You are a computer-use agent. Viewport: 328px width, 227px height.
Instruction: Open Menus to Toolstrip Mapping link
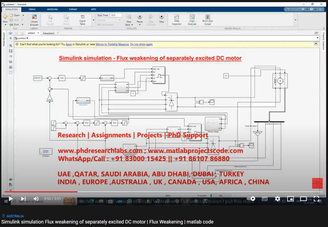tap(112, 44)
